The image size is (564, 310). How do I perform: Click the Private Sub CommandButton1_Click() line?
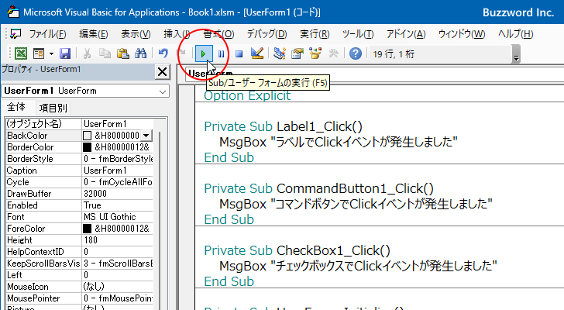click(318, 189)
